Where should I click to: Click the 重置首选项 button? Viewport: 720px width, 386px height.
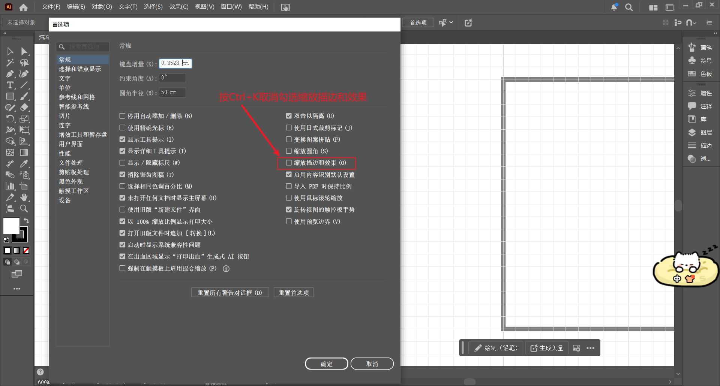pos(294,293)
